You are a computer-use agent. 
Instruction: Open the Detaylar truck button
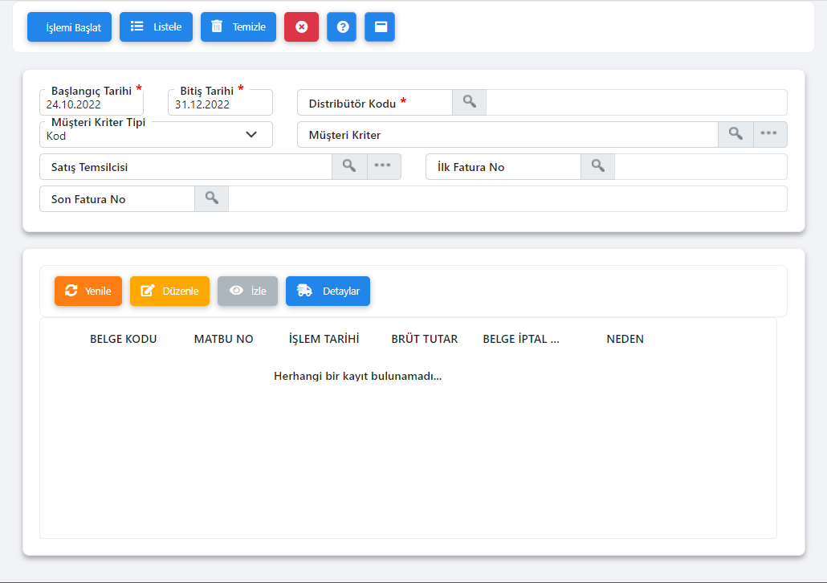tap(328, 291)
